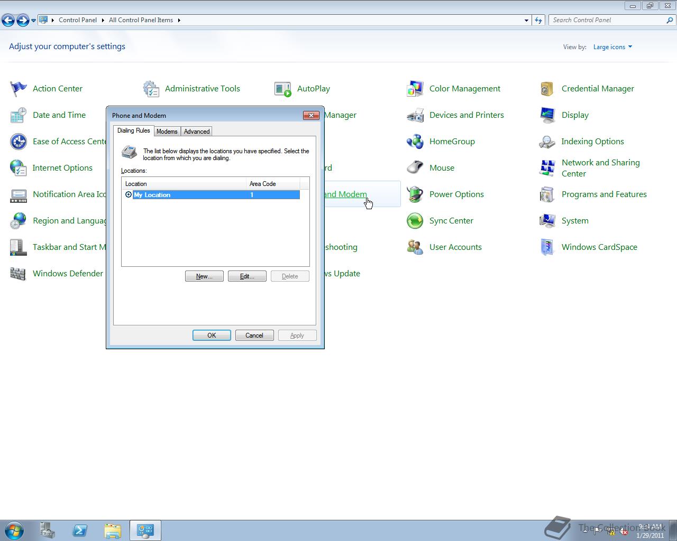The height and width of the screenshot is (541, 677).
Task: Open the breadcrumb arrow after All Control Panel Items
Action: pos(180,20)
